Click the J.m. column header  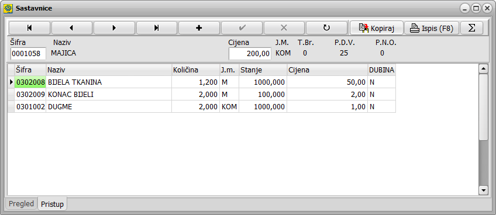[229, 70]
